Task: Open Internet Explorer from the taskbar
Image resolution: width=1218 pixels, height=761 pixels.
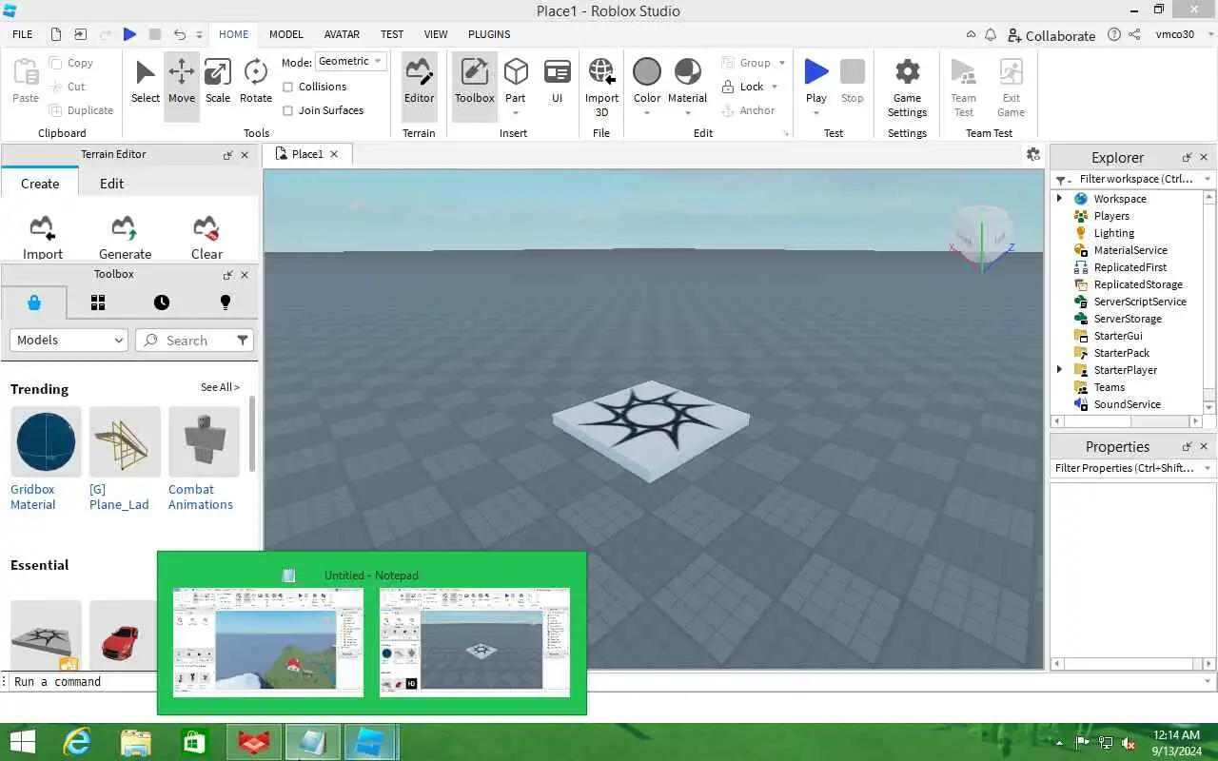Action: (x=77, y=742)
